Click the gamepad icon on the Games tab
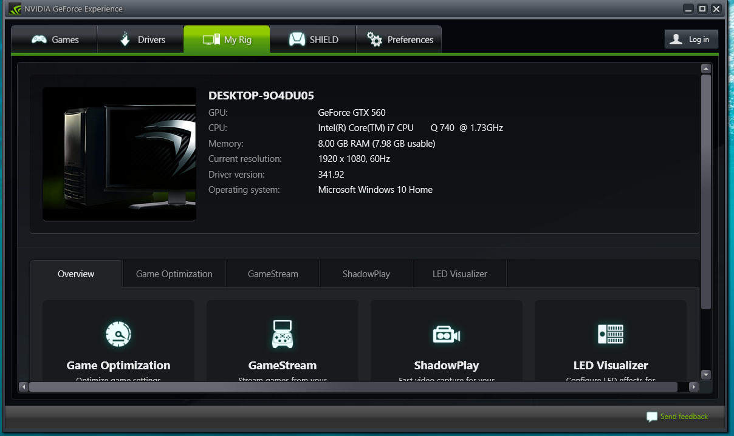This screenshot has width=734, height=436. (39, 39)
